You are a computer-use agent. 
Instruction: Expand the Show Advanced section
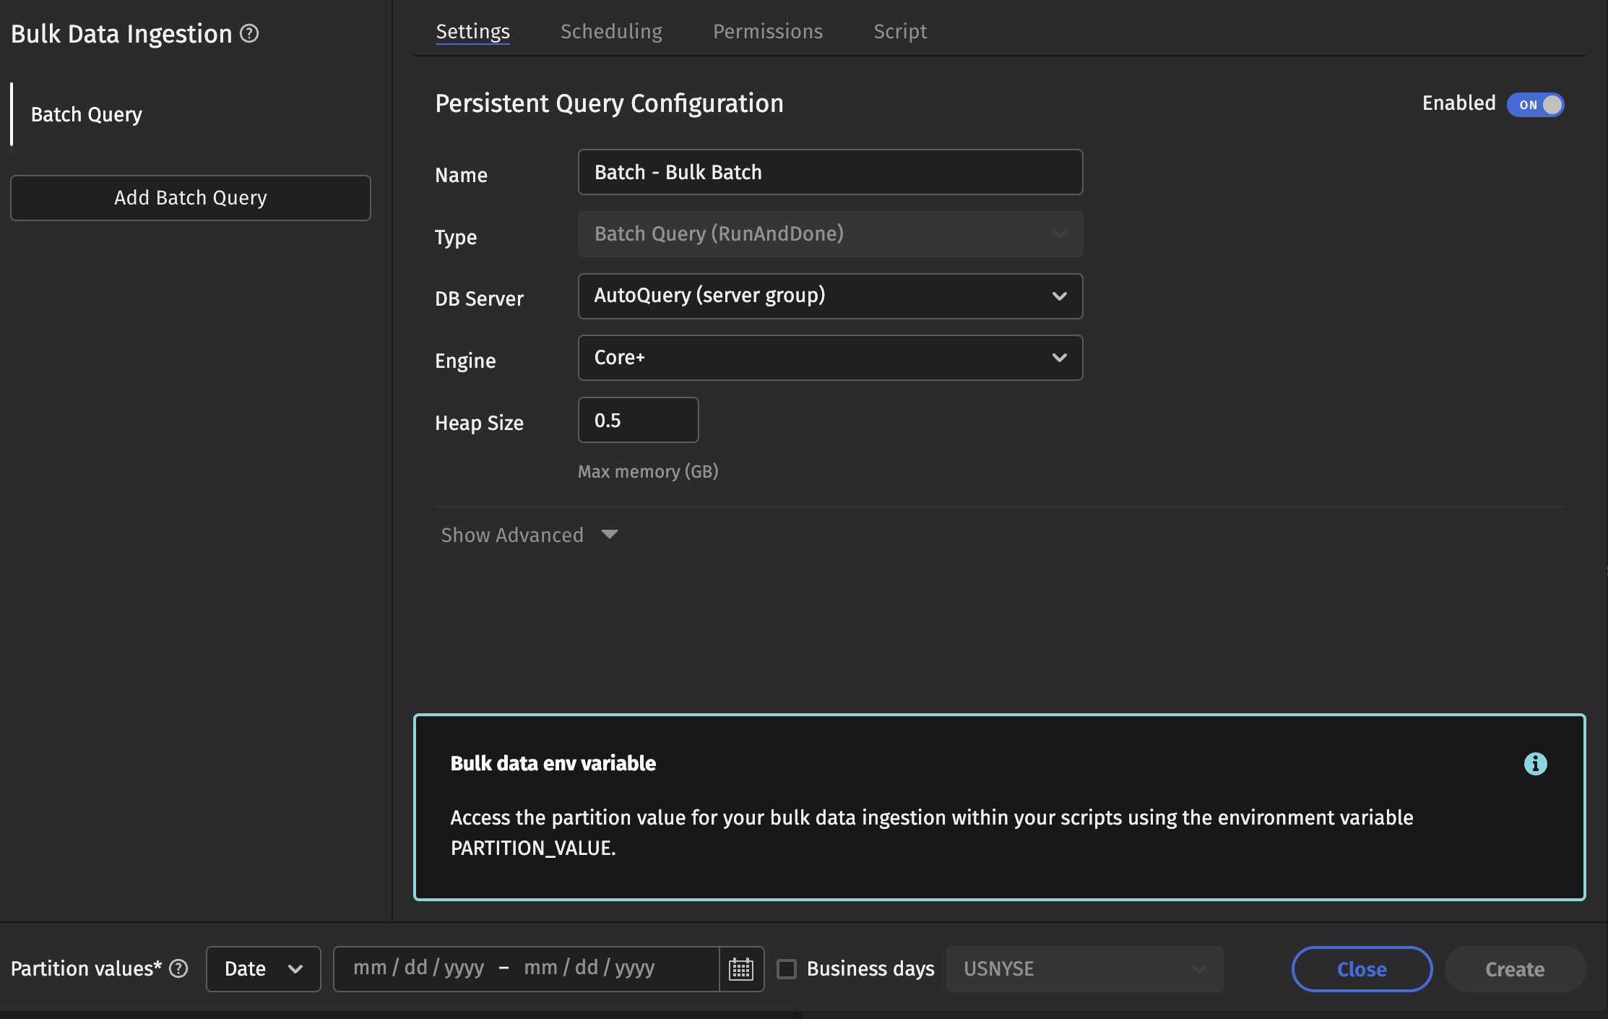tap(529, 535)
